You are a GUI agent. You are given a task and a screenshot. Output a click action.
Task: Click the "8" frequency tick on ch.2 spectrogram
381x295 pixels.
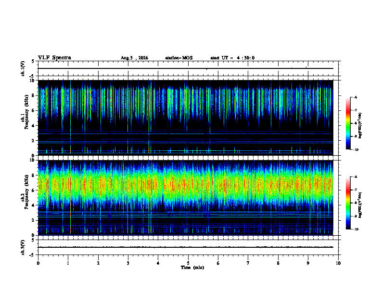34,175
